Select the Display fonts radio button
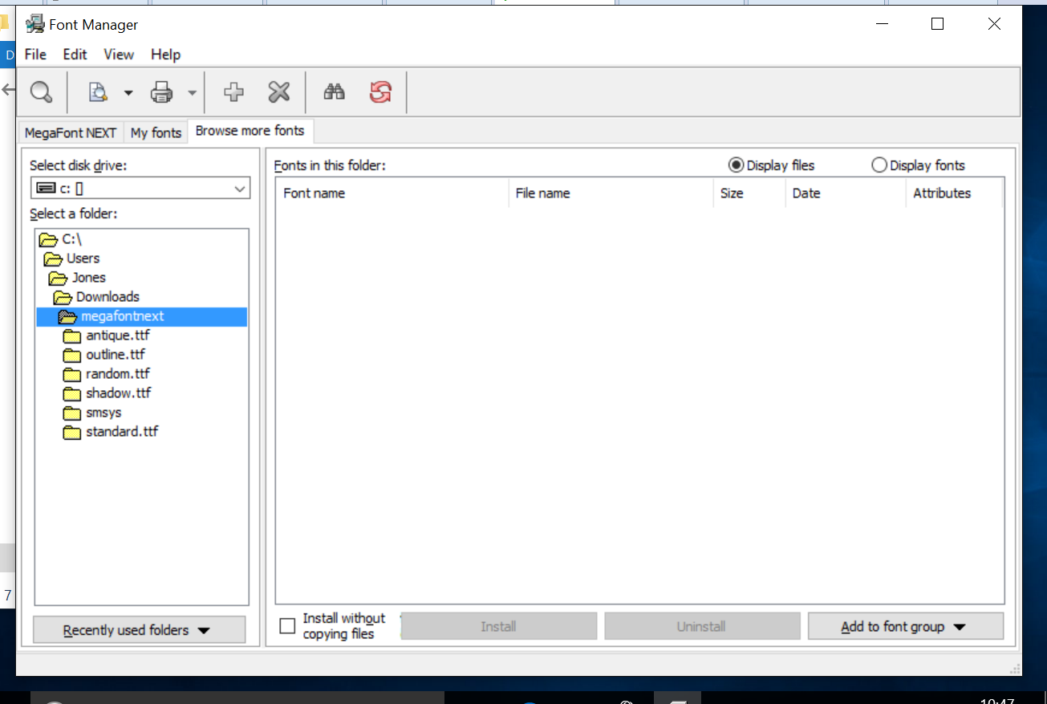The height and width of the screenshot is (704, 1047). click(x=879, y=165)
